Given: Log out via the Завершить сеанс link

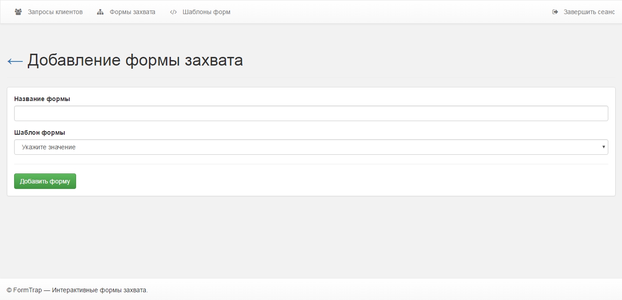Looking at the screenshot, I should 589,12.
